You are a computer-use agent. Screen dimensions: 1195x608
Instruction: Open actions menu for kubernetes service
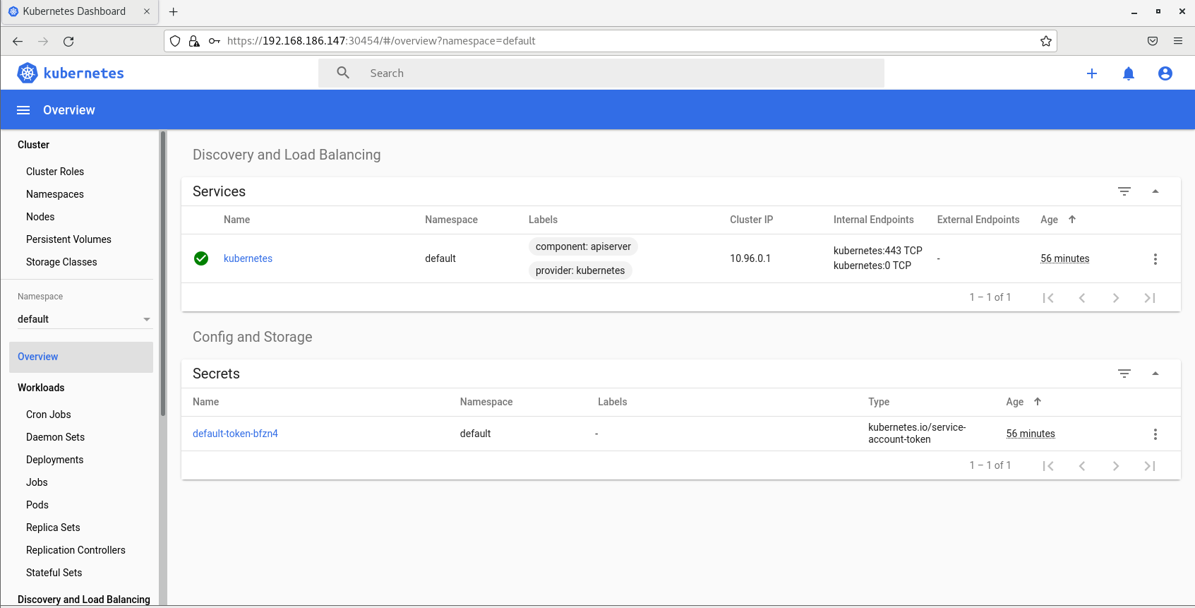[1155, 259]
